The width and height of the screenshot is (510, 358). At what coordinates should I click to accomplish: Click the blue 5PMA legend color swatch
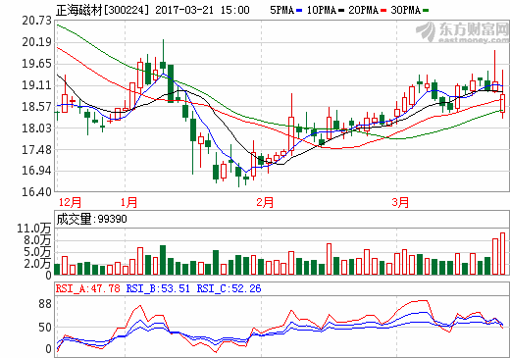(299, 11)
